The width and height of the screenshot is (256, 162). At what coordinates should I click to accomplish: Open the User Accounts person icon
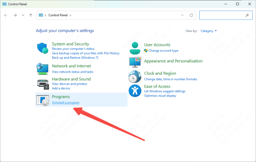tap(135, 48)
